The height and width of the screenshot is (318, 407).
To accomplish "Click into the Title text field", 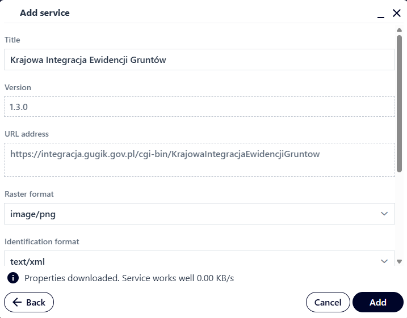I will tap(199, 60).
